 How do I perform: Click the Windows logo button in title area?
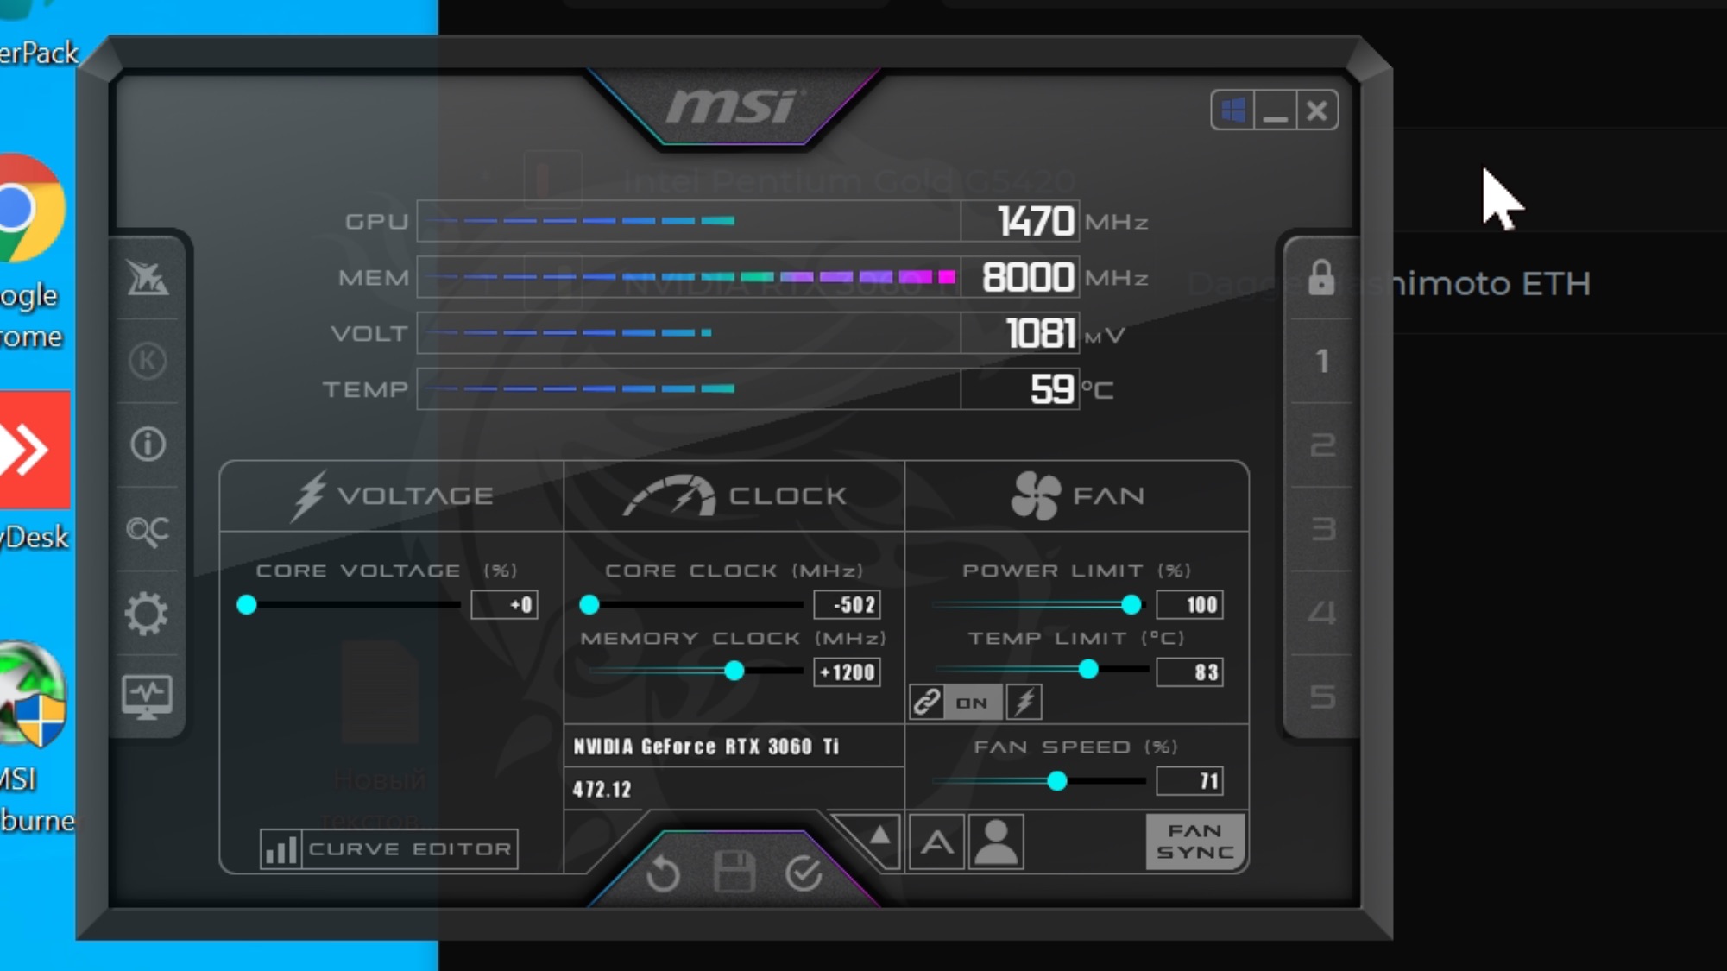click(x=1232, y=110)
